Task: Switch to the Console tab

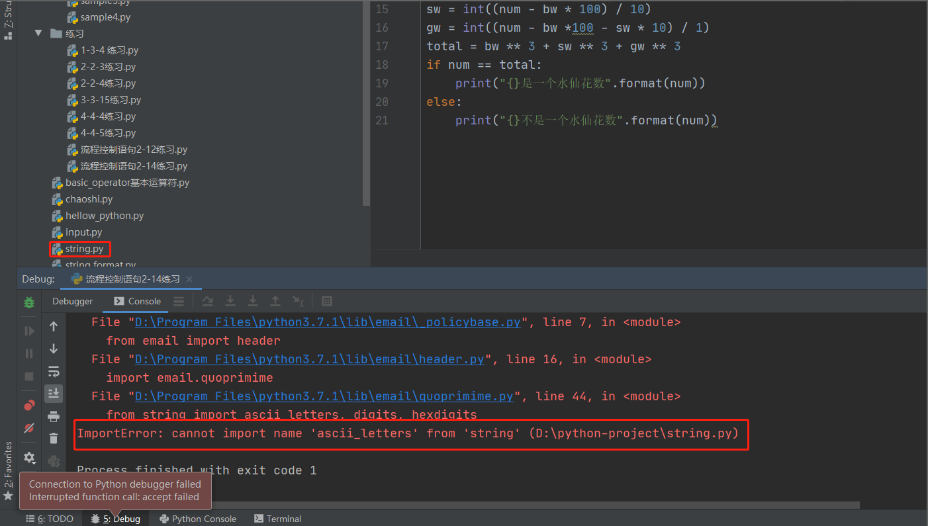Action: (x=137, y=301)
